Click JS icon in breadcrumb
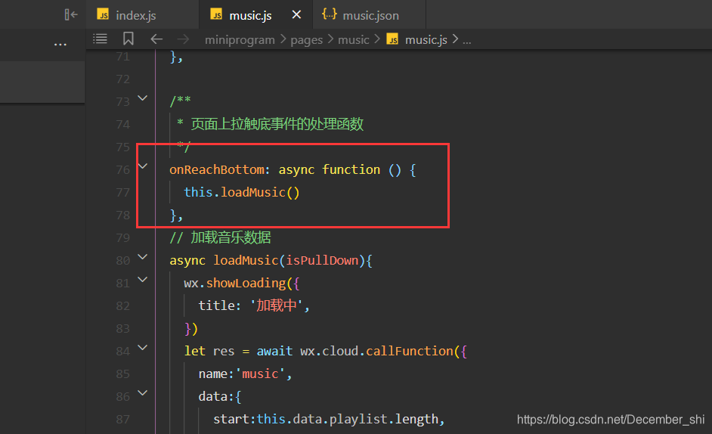Image resolution: width=712 pixels, height=434 pixels. coord(392,39)
